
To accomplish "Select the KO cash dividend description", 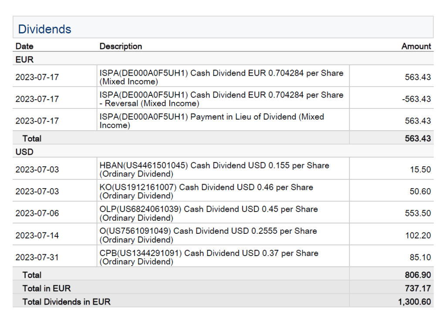I will coord(206,191).
